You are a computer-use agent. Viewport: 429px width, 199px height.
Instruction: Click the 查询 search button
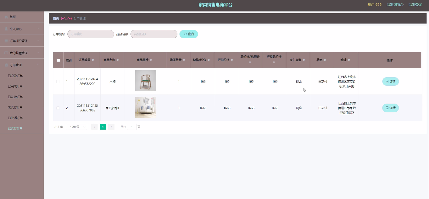coord(189,34)
